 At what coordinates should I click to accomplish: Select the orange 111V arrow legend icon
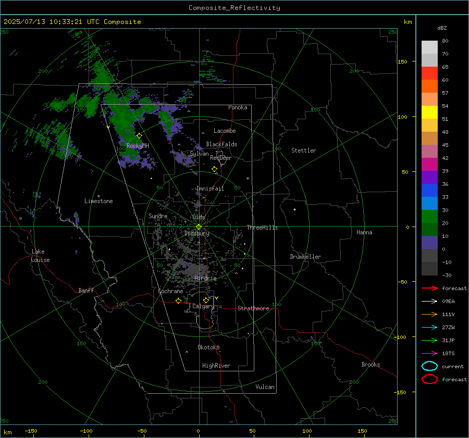coord(429,314)
